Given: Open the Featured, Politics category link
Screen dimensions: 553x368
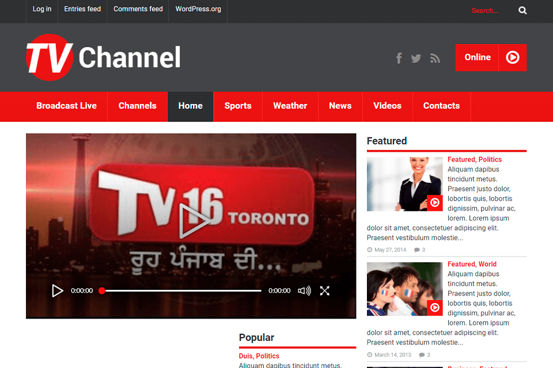Looking at the screenshot, I should click(x=474, y=159).
